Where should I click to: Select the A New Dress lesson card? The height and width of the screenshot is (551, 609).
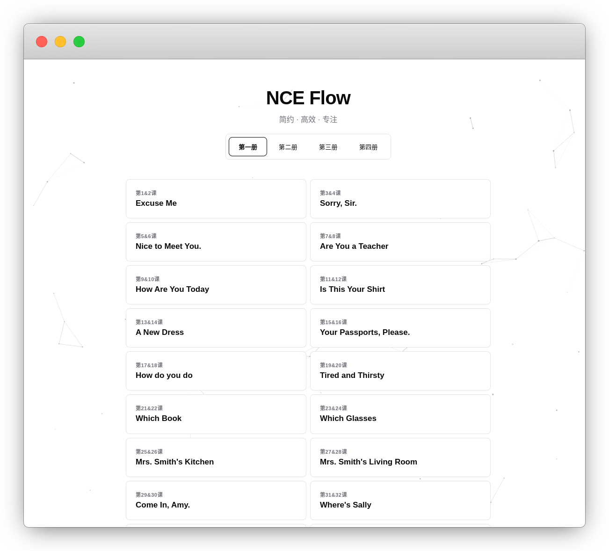pyautogui.click(x=216, y=328)
